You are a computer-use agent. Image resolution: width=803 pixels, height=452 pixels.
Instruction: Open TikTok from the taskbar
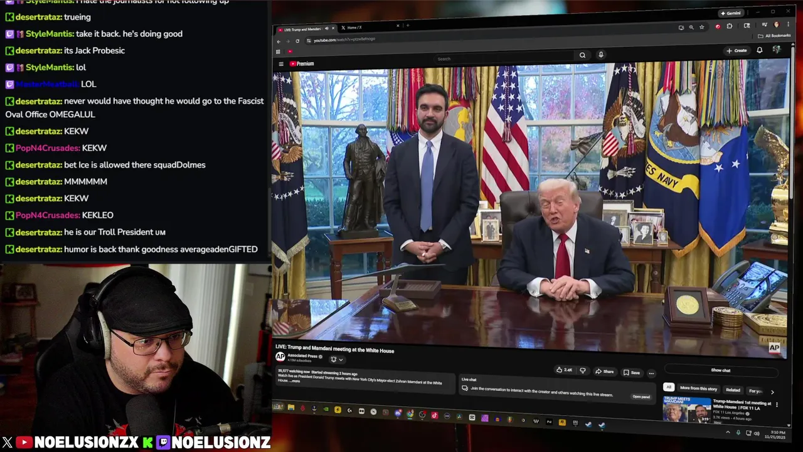[x=435, y=416]
